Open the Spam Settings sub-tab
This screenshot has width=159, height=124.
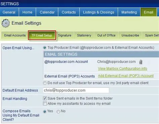(151, 35)
